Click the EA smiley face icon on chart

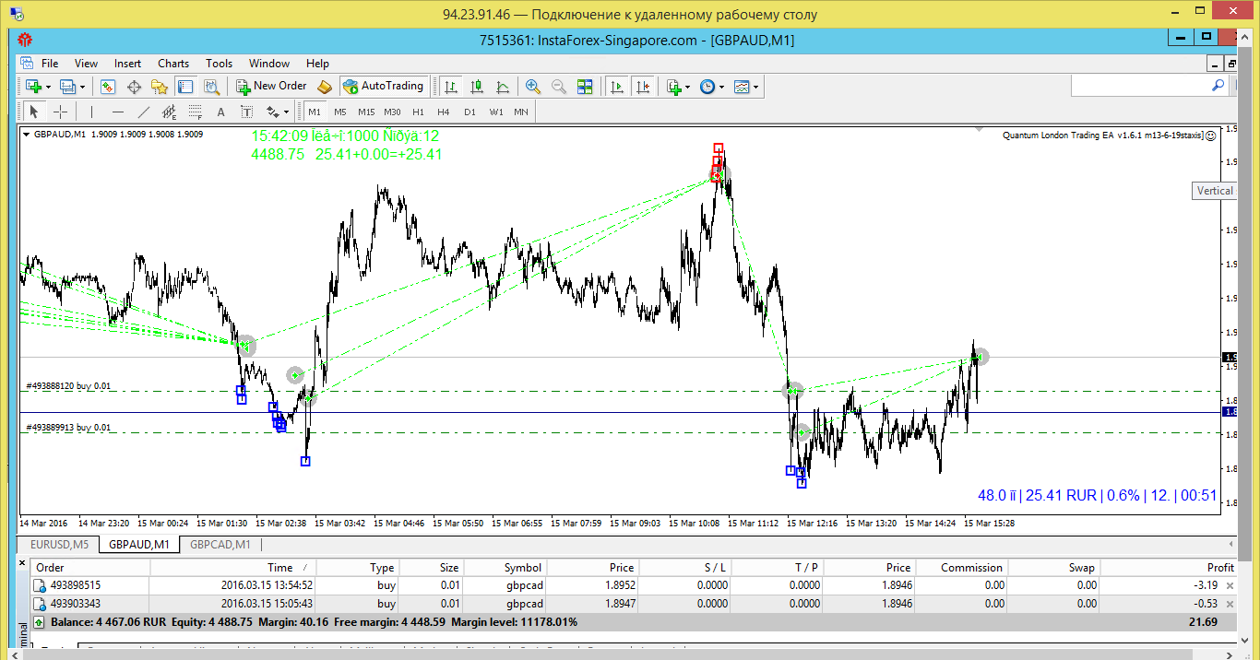pyautogui.click(x=1211, y=135)
